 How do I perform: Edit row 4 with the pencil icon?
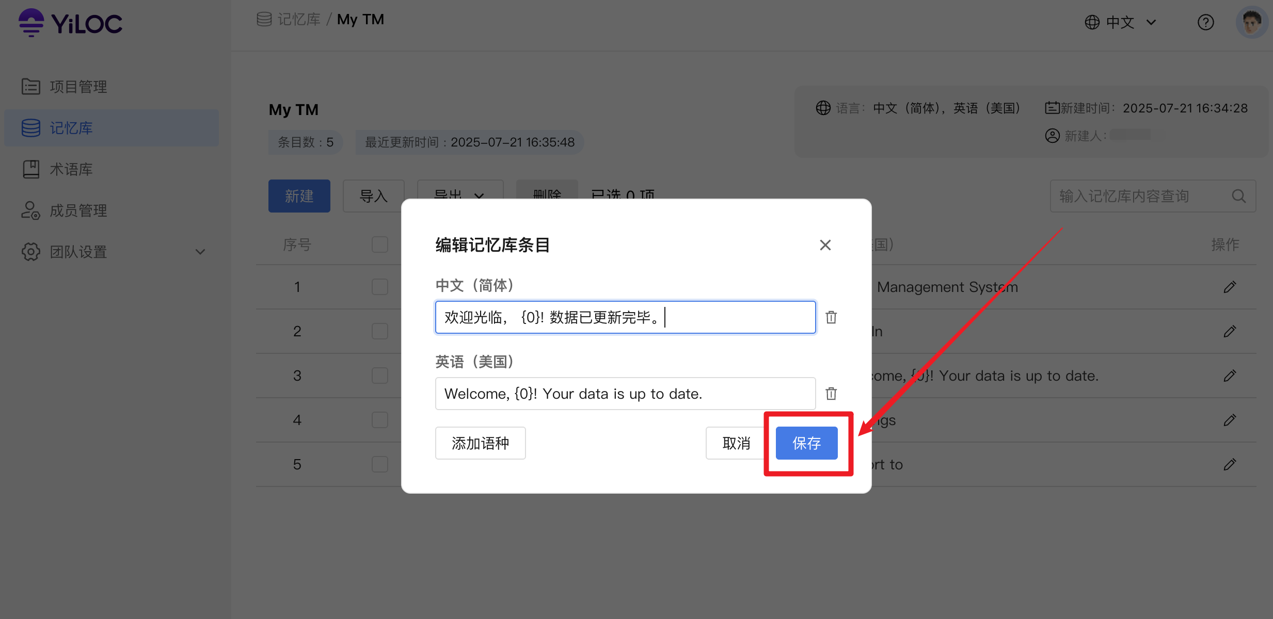[1230, 420]
